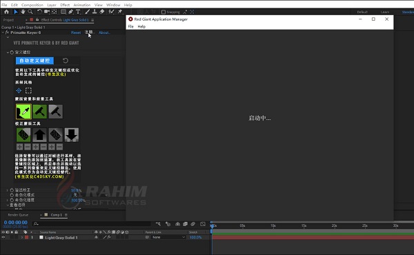Click the About link for Primatte Keyer
Image resolution: width=414 pixels, height=255 pixels.
click(x=104, y=32)
